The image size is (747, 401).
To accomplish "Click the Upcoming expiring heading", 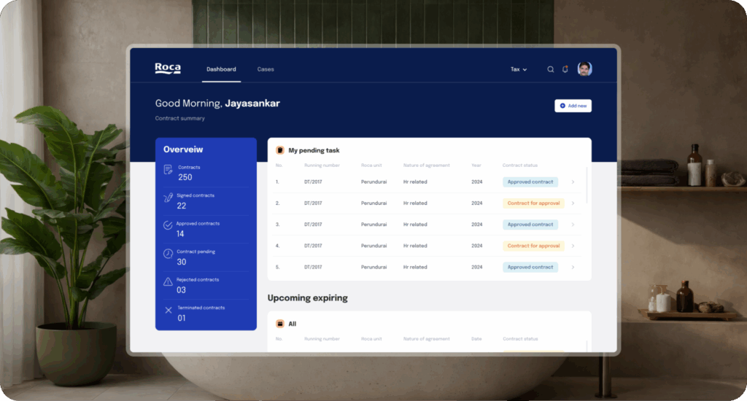I will click(308, 298).
